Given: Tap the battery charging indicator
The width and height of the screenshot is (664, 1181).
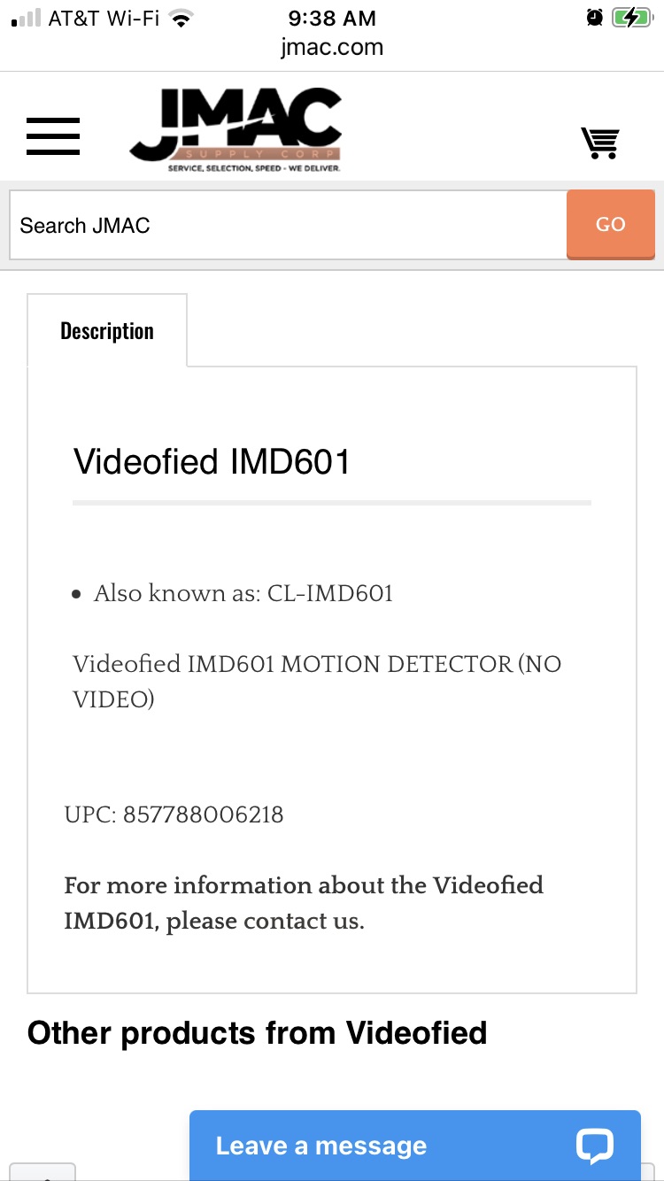Looking at the screenshot, I should pos(631,18).
